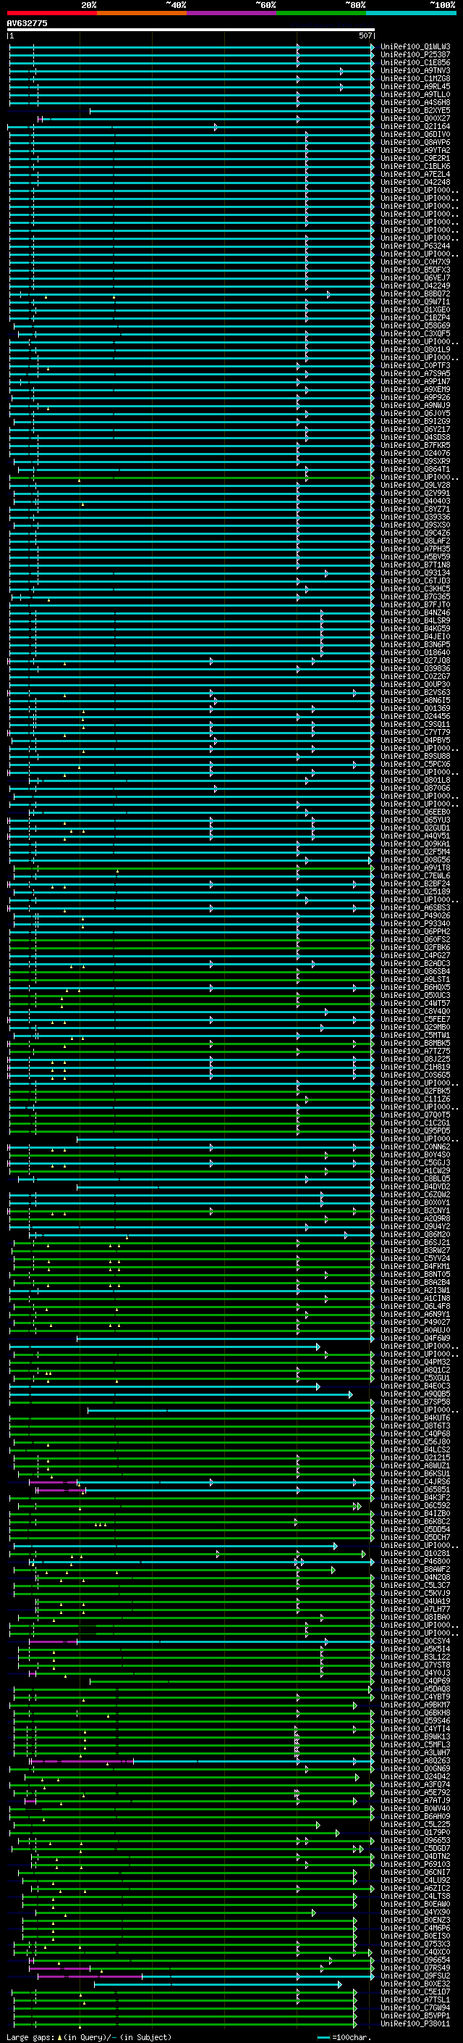Click hit UniRef100_A4S6H8
Viewport: 463px width, 2043px height.
tap(415, 102)
